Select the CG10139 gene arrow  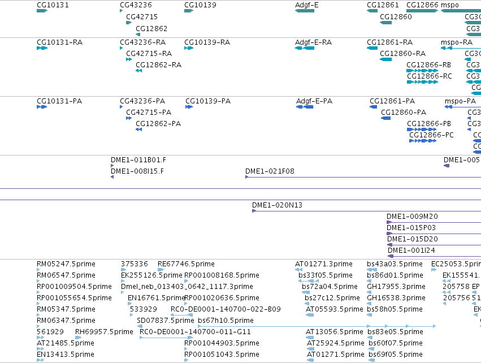pyautogui.click(x=189, y=11)
